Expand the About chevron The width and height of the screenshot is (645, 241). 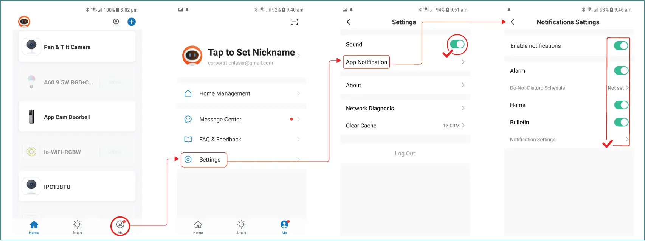tap(463, 85)
